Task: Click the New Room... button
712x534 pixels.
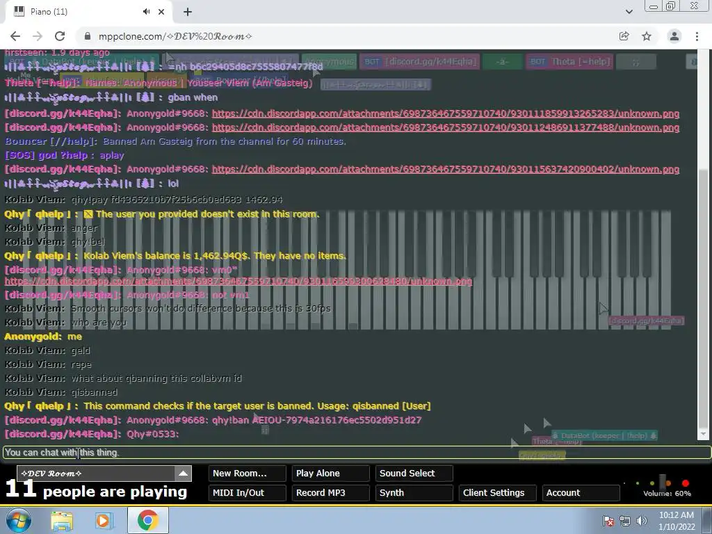Action: 247,473
